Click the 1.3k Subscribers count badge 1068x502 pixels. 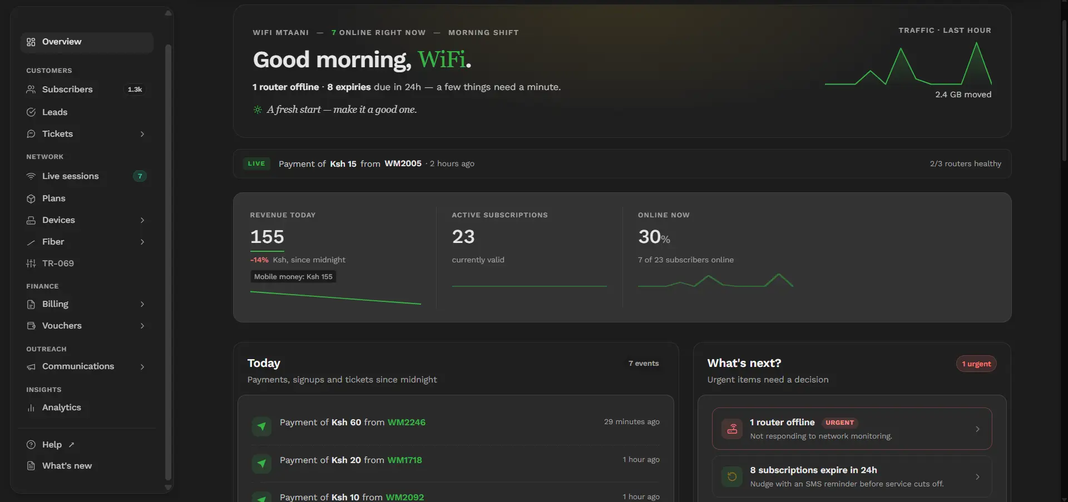click(135, 90)
